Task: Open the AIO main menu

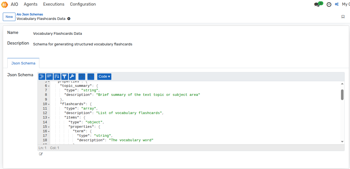Action: pyautogui.click(x=14, y=4)
